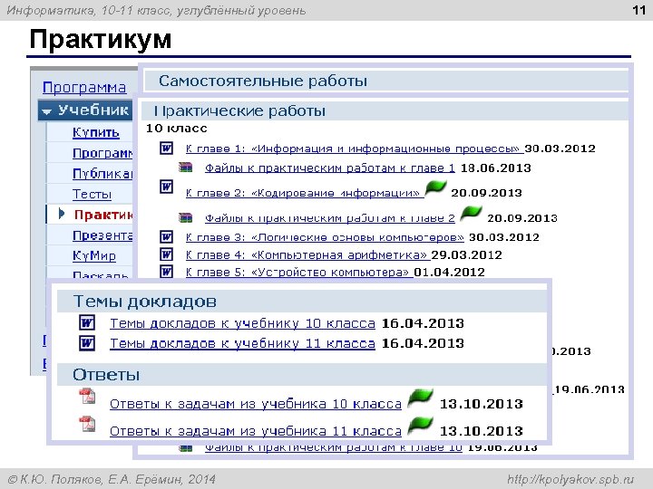Screen dimensions: 653x489
Task: Open «К главе 1: Информация и информационные процессы»
Action: pyautogui.click(x=355, y=149)
